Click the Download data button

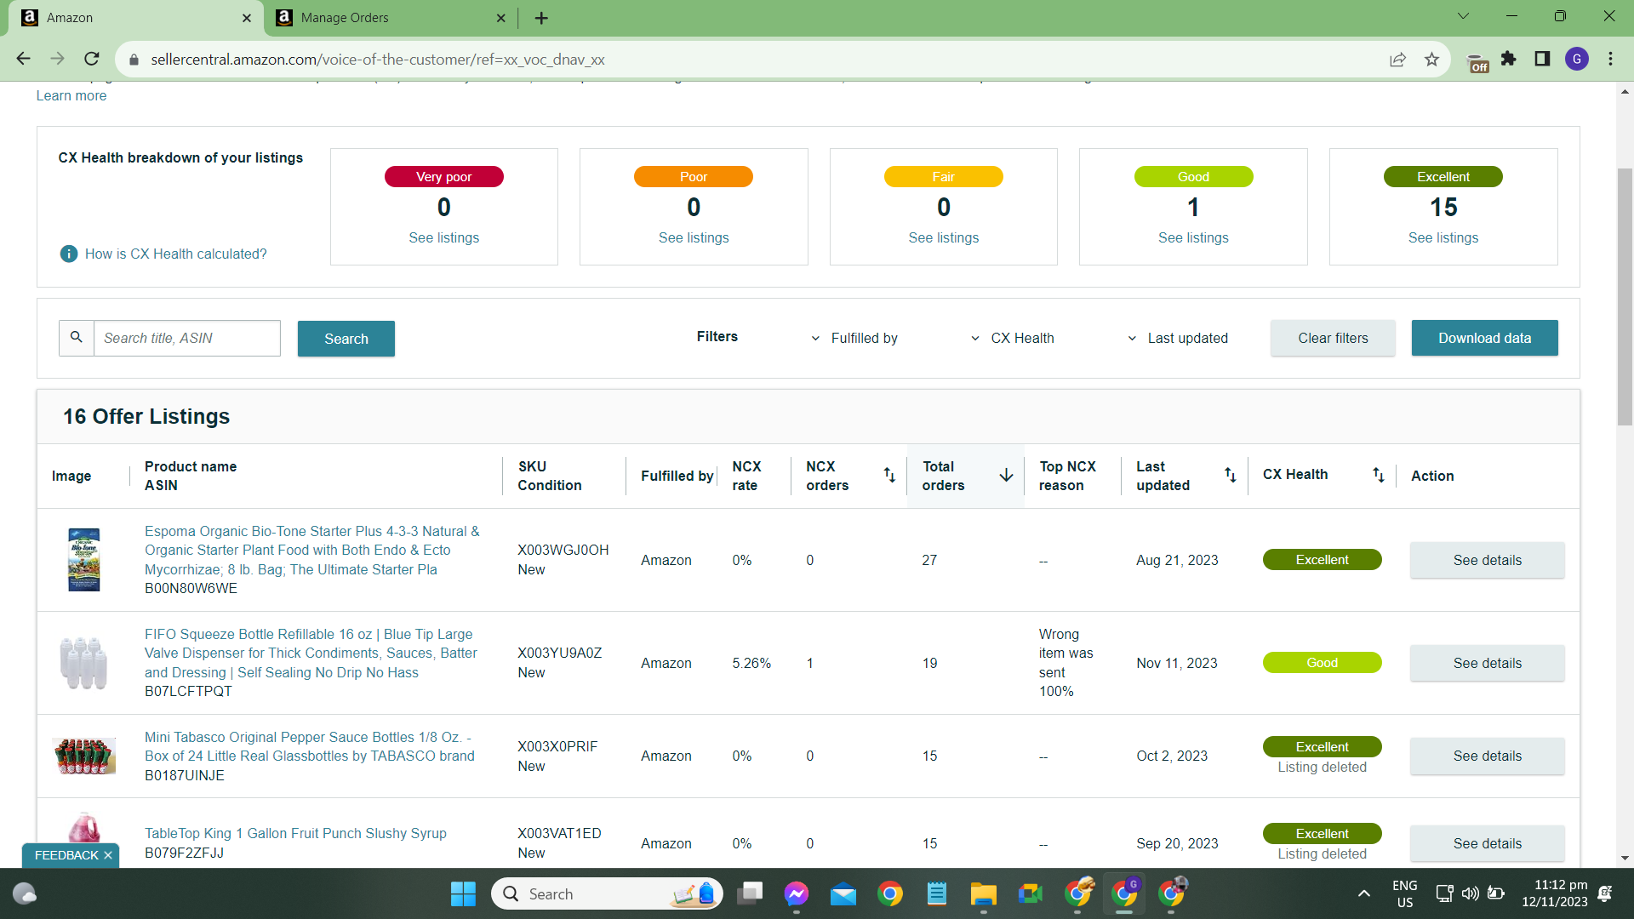point(1484,338)
